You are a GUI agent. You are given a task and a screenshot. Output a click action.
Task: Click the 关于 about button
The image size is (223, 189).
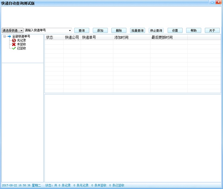pos(212,31)
